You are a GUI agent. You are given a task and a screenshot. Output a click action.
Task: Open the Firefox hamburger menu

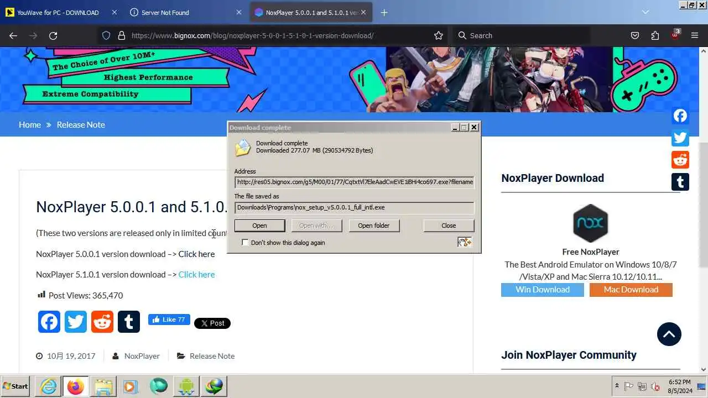pyautogui.click(x=695, y=35)
